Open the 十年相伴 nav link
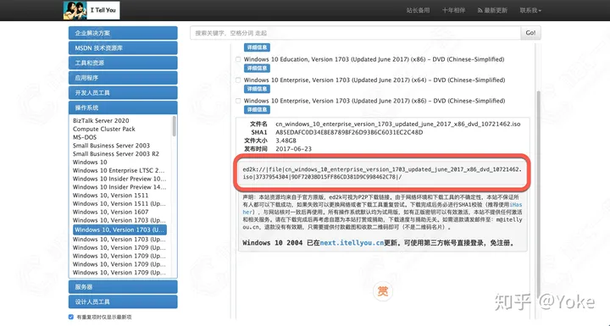This screenshot has height=326, width=610. pyautogui.click(x=453, y=10)
